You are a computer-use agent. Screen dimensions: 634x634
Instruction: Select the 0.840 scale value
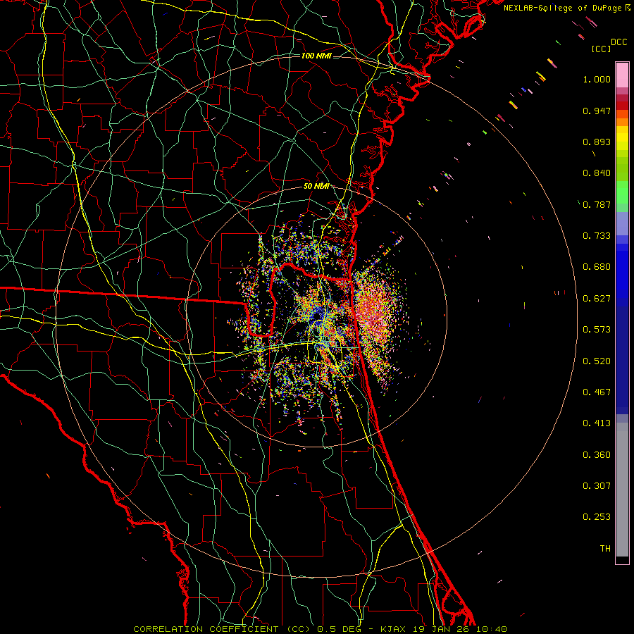(x=597, y=173)
